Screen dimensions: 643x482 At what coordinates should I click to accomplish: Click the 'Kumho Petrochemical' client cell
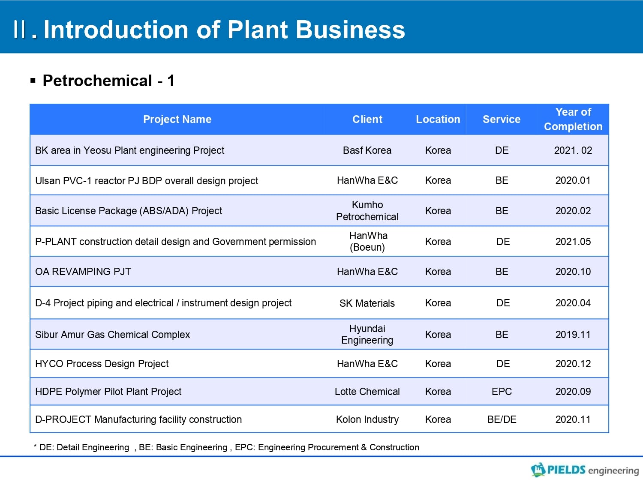tap(367, 211)
